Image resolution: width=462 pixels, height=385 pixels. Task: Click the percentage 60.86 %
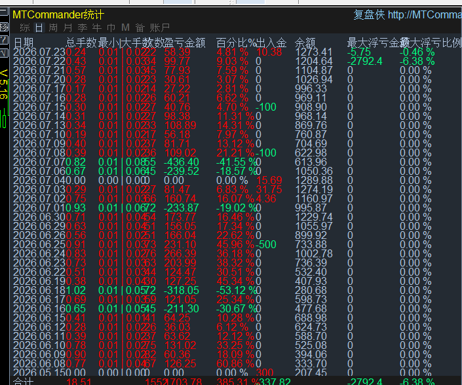pos(235,363)
